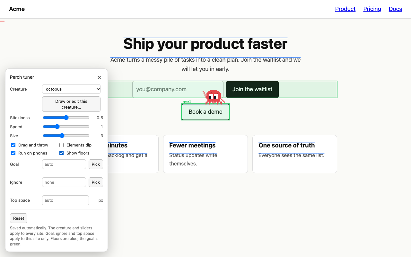Click the Pick button next to Ignore
Screen dimensions: 411x257
coord(96,182)
